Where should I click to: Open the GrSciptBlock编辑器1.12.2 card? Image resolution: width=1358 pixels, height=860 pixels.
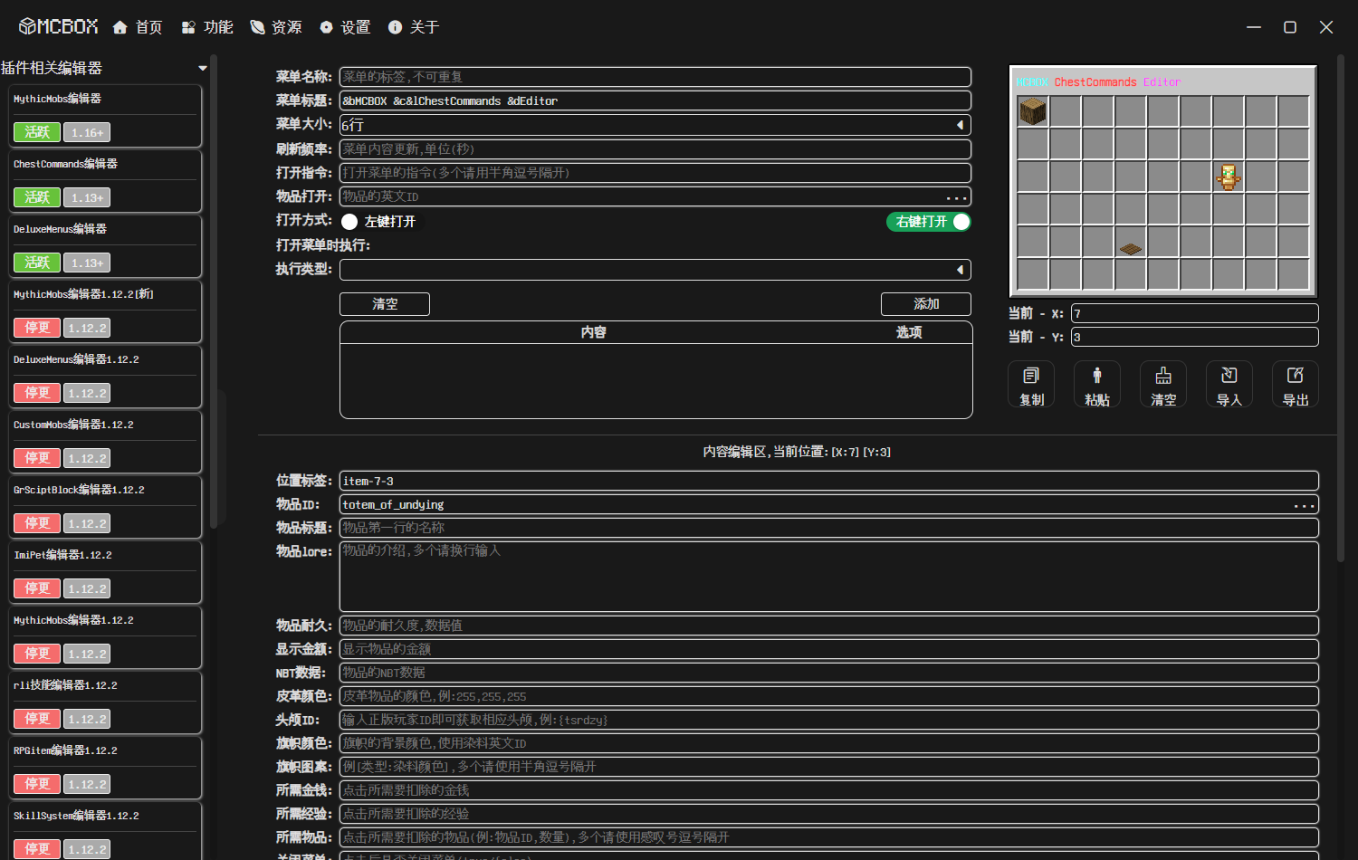click(x=105, y=507)
